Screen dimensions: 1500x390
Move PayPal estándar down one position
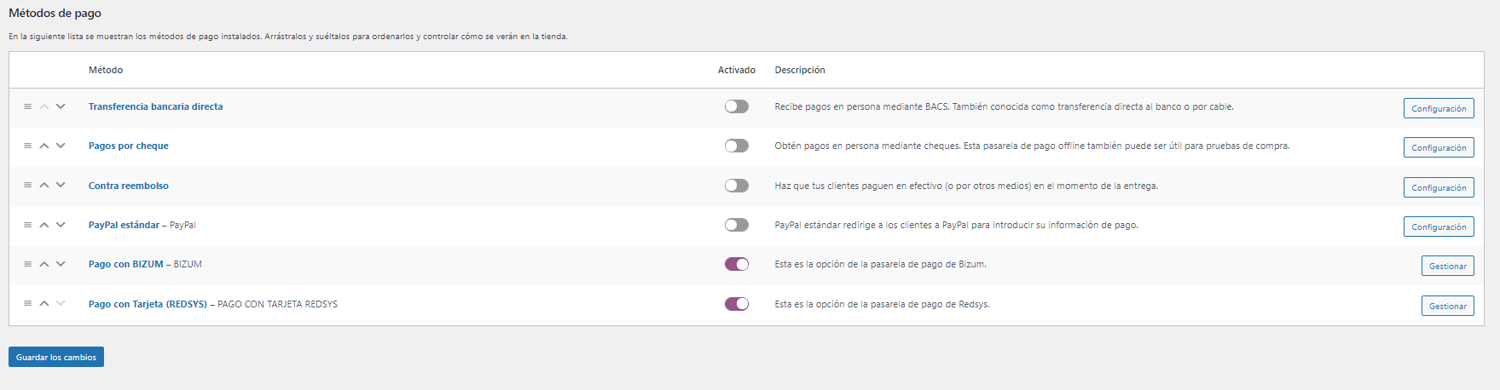pyautogui.click(x=61, y=225)
